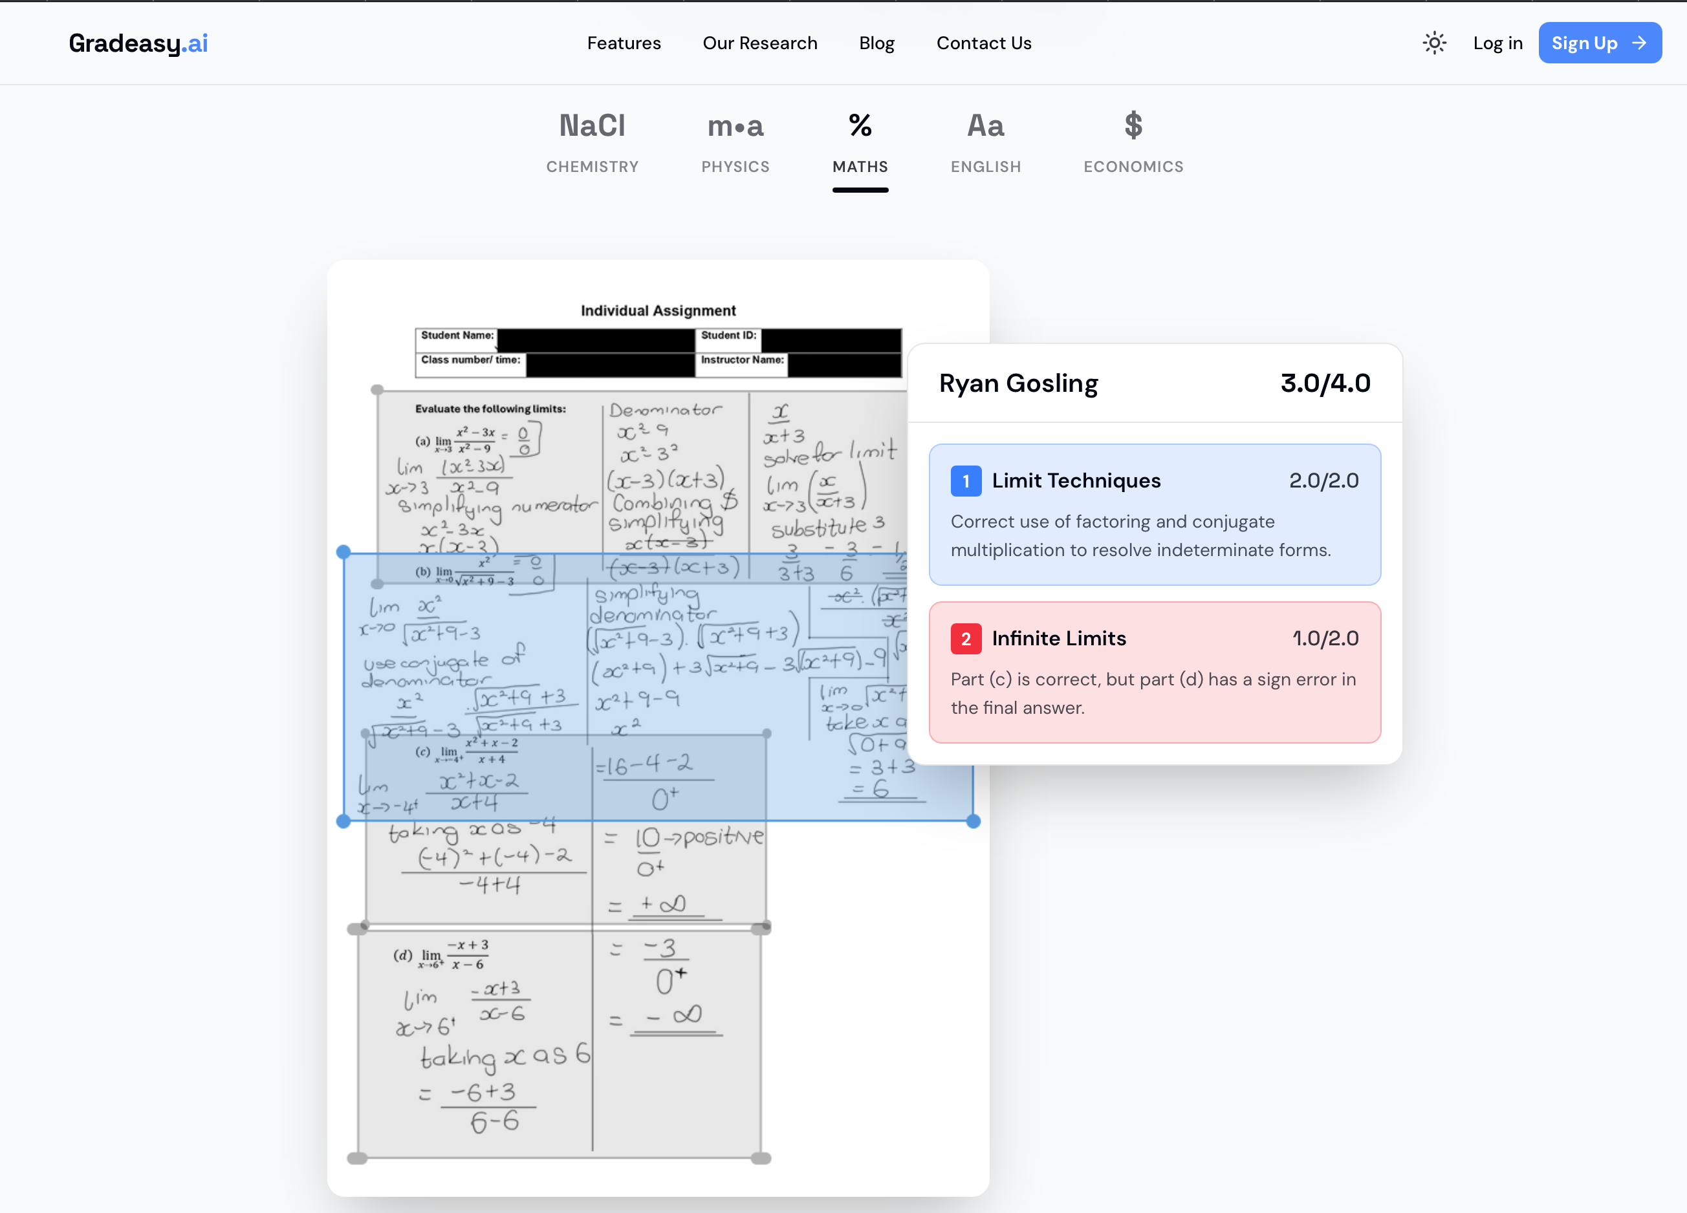
Task: Open the Our Research page
Action: tap(759, 43)
